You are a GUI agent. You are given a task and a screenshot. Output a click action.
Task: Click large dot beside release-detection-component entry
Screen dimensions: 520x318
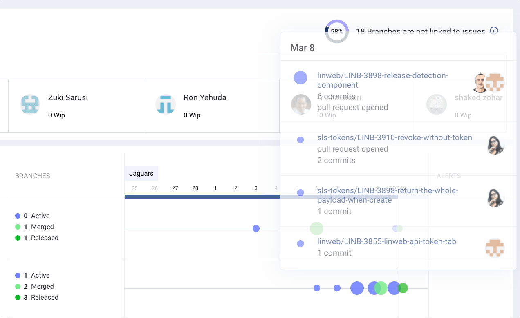pyautogui.click(x=300, y=77)
